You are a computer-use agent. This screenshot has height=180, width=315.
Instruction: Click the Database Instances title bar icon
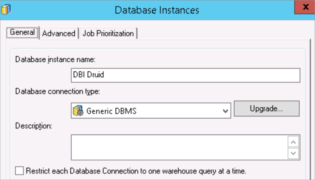(6, 10)
